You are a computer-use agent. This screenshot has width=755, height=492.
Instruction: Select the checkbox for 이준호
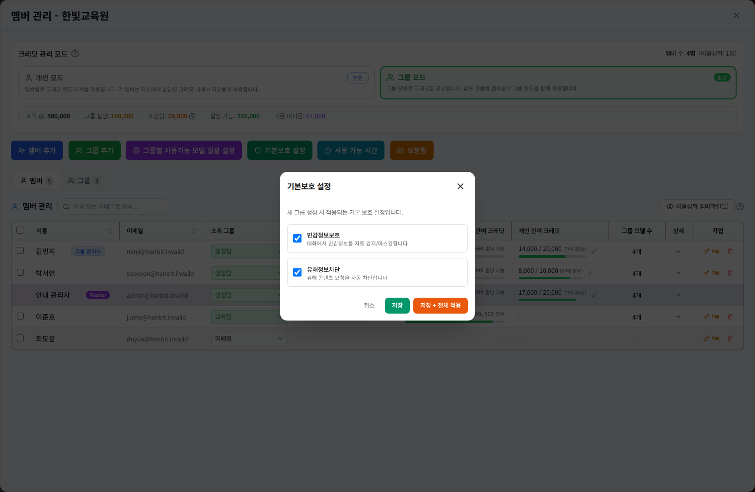point(20,316)
